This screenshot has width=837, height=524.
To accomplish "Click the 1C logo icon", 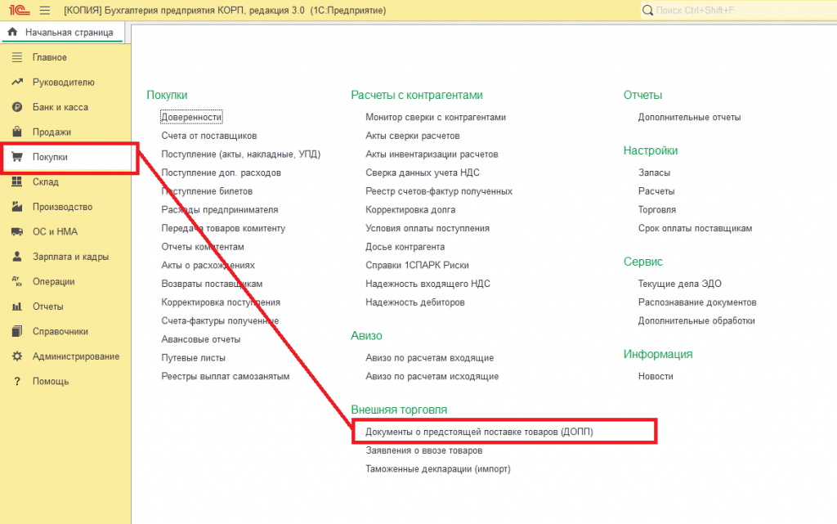I will point(20,10).
